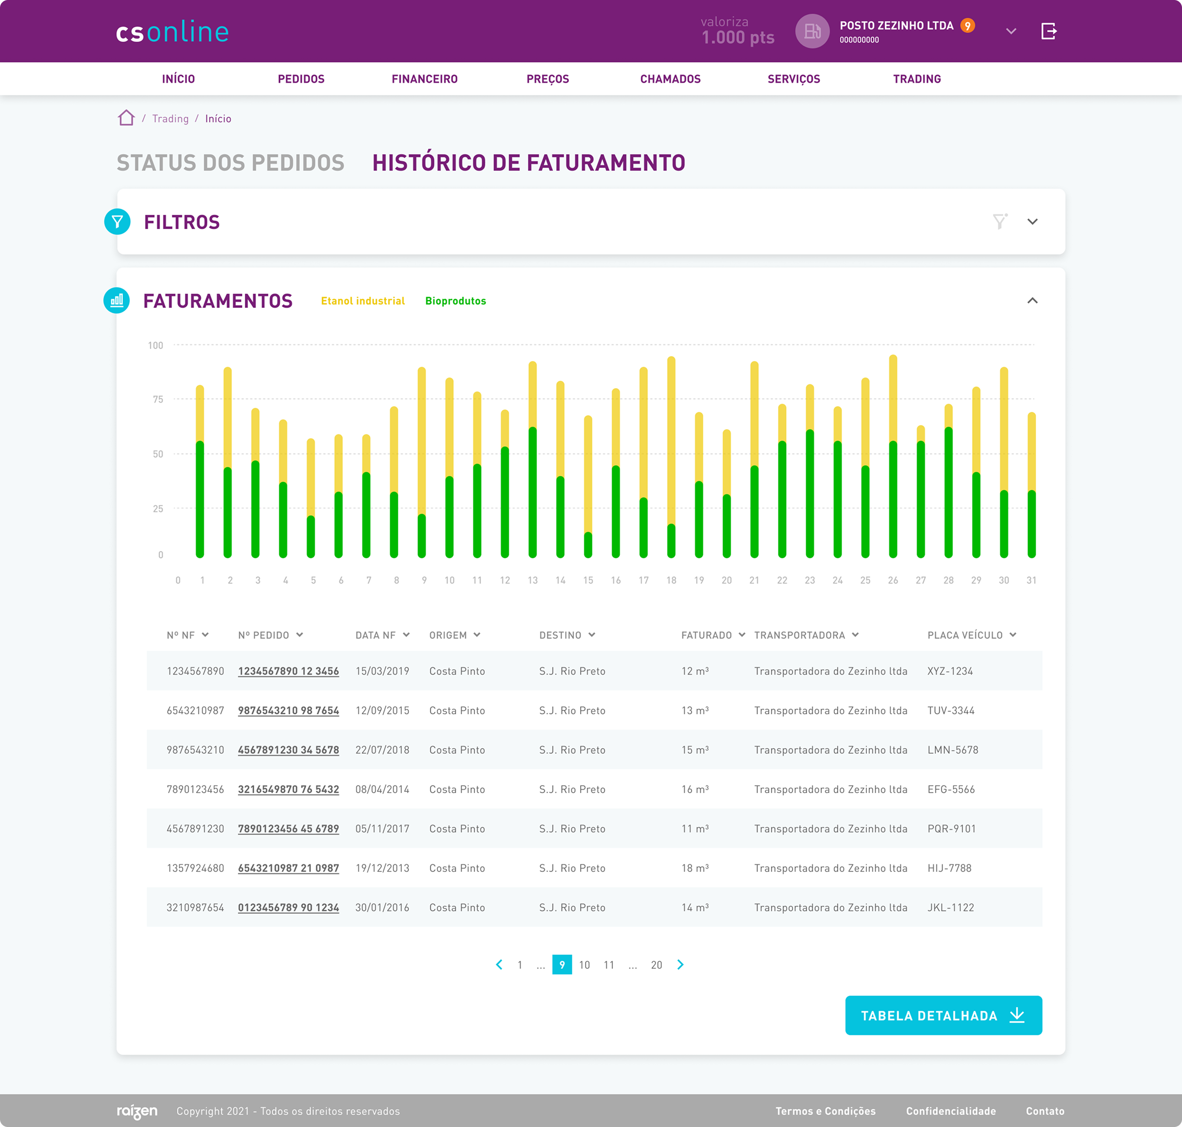1182x1127 pixels.
Task: Click the bar for day 18
Action: [671, 457]
